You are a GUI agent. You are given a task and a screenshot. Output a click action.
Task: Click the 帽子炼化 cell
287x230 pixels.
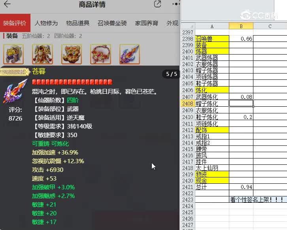tap(212, 104)
